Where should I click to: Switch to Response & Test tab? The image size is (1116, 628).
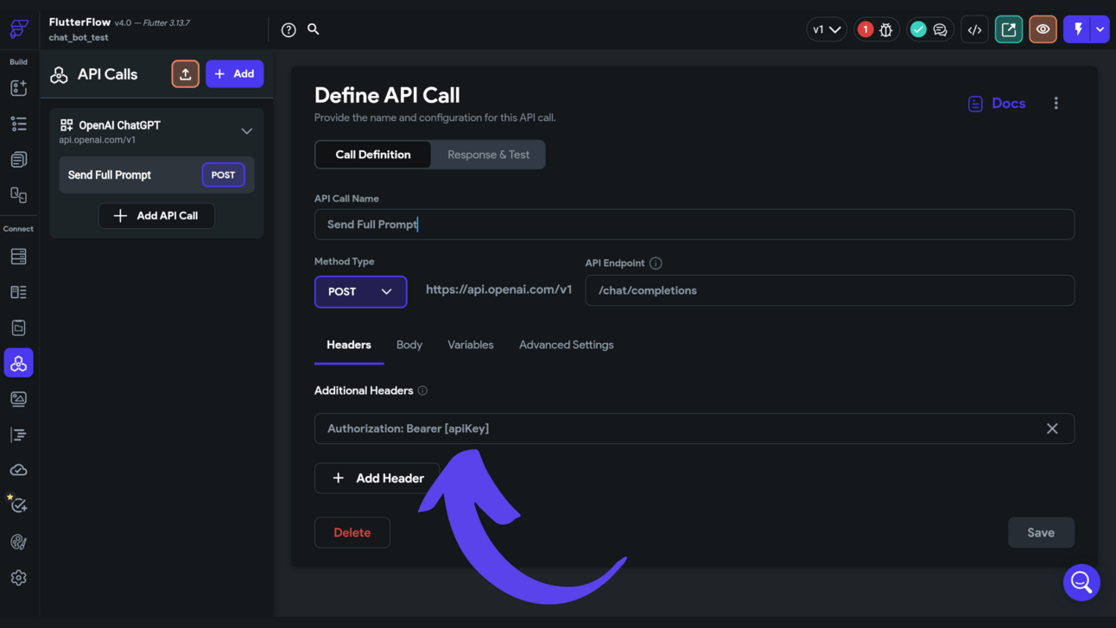click(488, 155)
